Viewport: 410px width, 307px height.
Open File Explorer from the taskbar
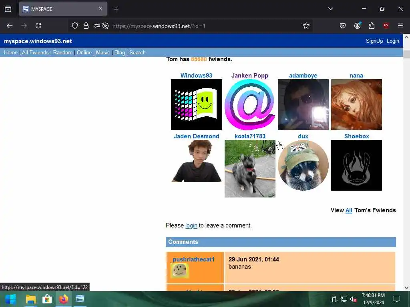click(30, 299)
